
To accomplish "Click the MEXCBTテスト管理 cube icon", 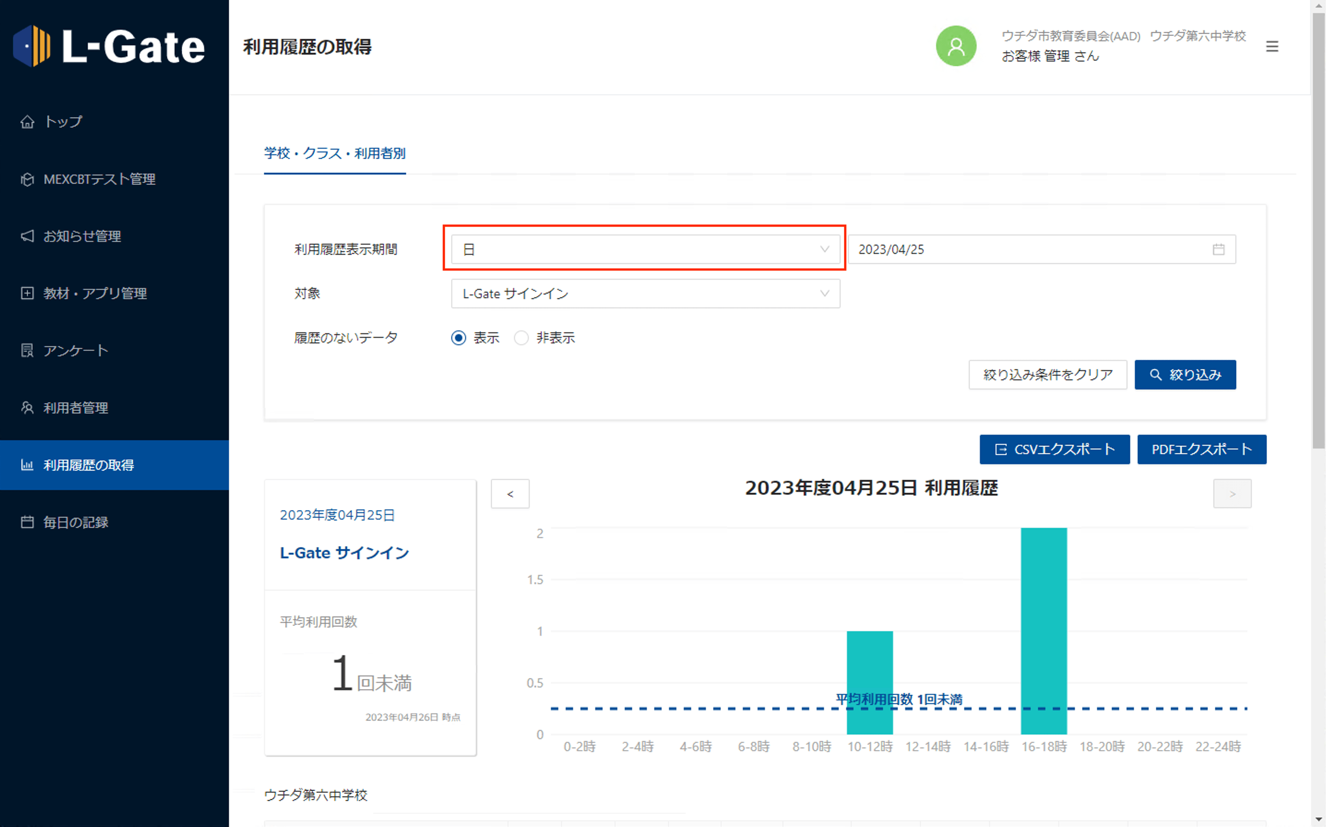I will (27, 180).
